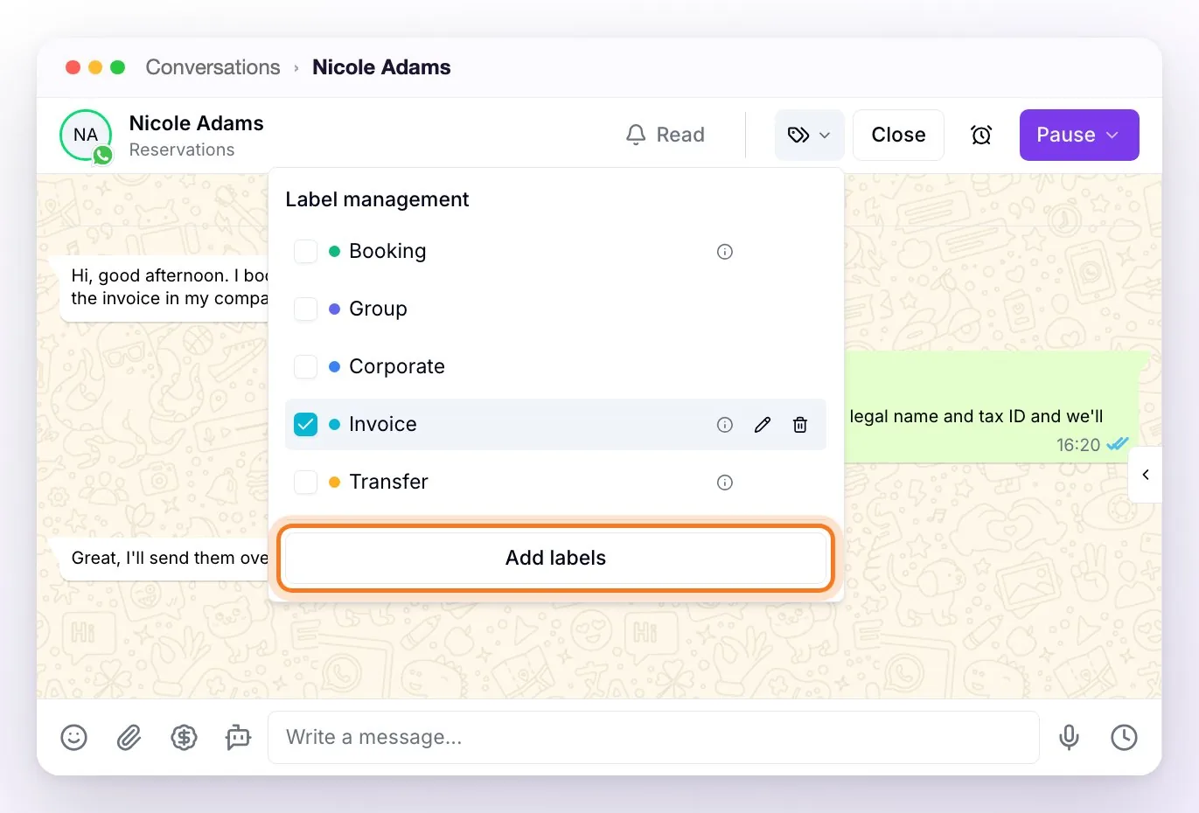Screen dimensions: 1199x813
Task: Click the Label management heading
Action: click(377, 199)
